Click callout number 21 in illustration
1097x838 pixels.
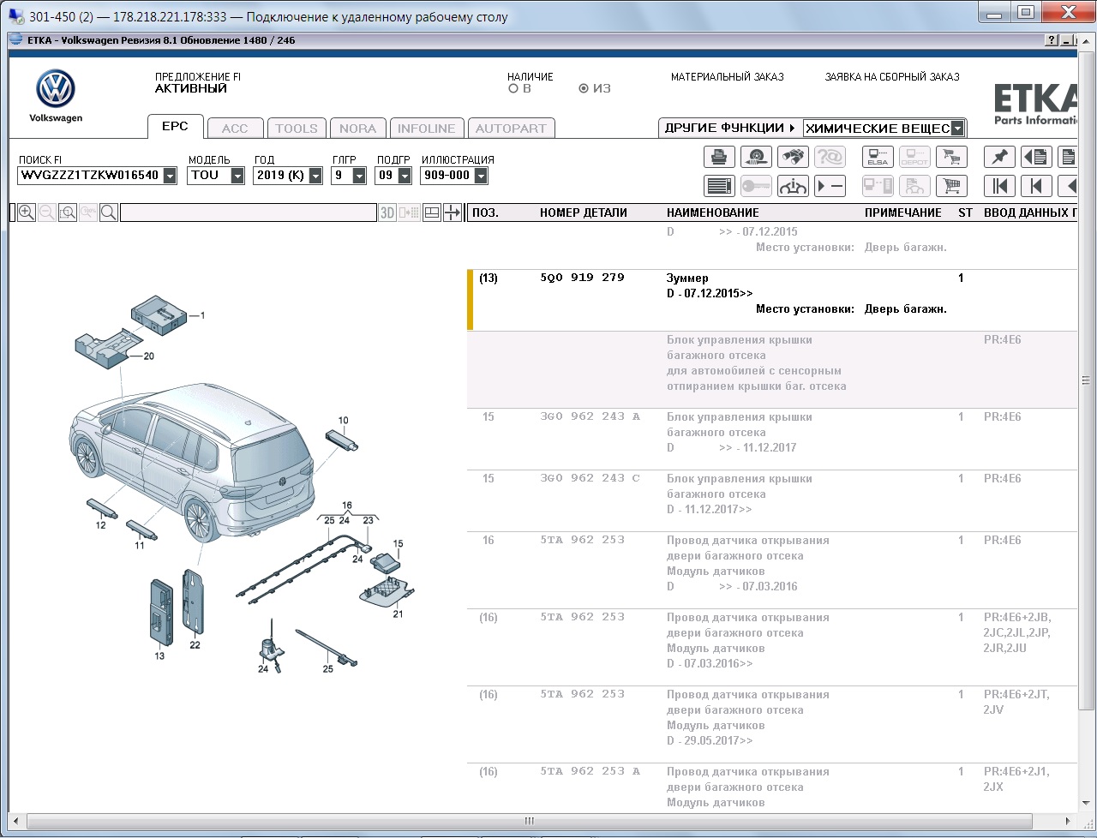(398, 614)
